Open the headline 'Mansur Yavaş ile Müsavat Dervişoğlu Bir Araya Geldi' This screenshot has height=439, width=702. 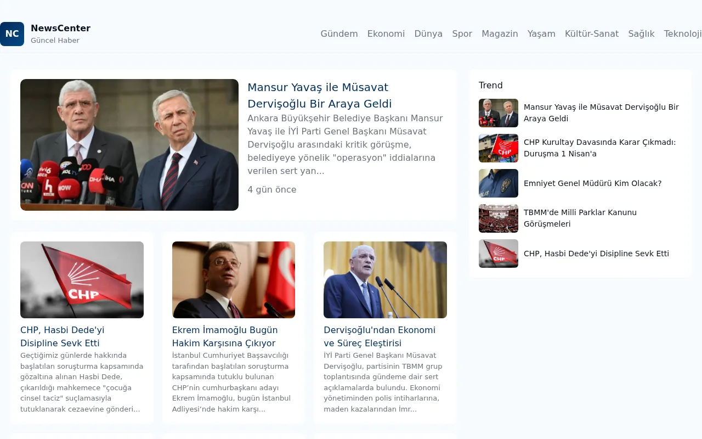318,95
